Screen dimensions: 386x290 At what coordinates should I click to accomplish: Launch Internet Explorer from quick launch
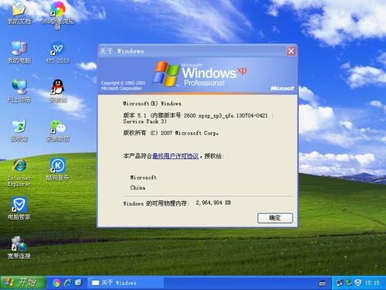(x=67, y=283)
